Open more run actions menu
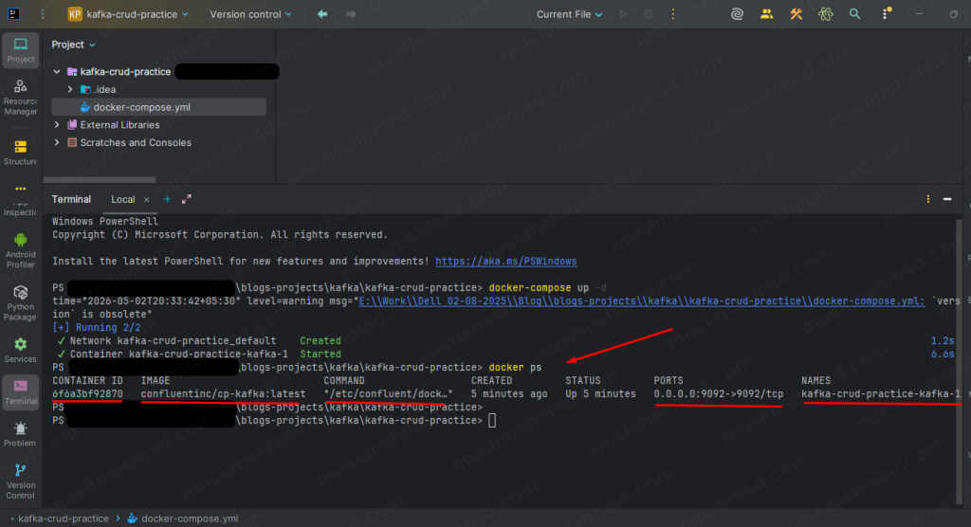The image size is (971, 527). point(673,13)
